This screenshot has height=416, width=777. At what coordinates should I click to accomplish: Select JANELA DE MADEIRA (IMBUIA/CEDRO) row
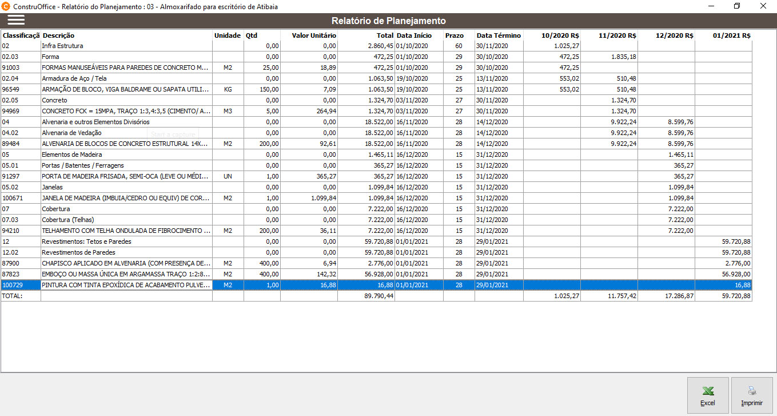[x=376, y=198]
